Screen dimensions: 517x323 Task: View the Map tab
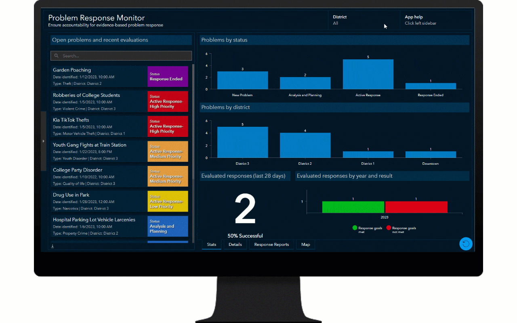305,244
